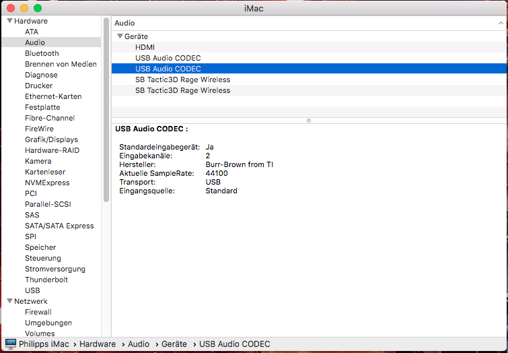508x353 pixels.
Task: Click the Hersteller value Burr-Brown from TI
Action: 240,164
